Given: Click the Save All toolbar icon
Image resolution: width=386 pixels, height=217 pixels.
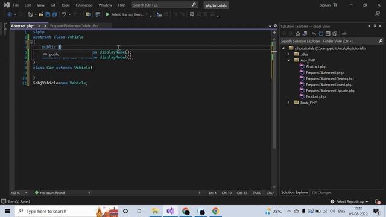Looking at the screenshot, I should (55, 14).
